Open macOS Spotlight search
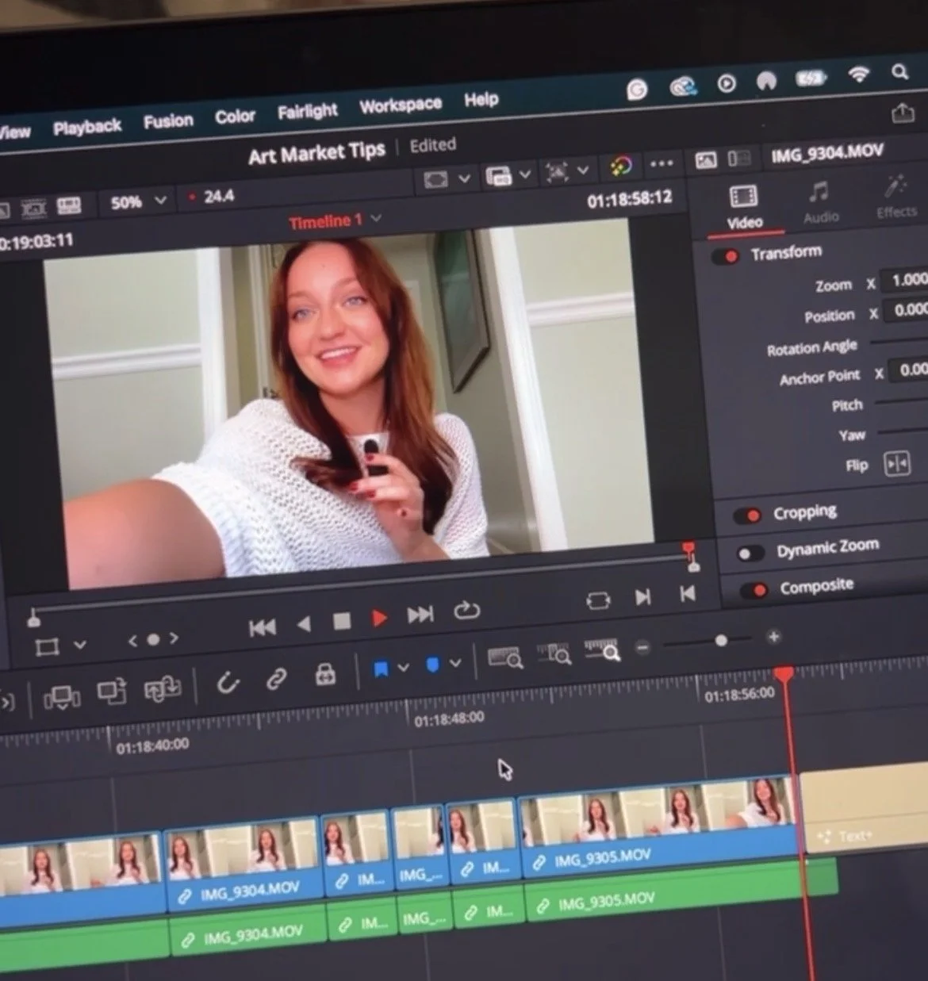 click(x=899, y=72)
